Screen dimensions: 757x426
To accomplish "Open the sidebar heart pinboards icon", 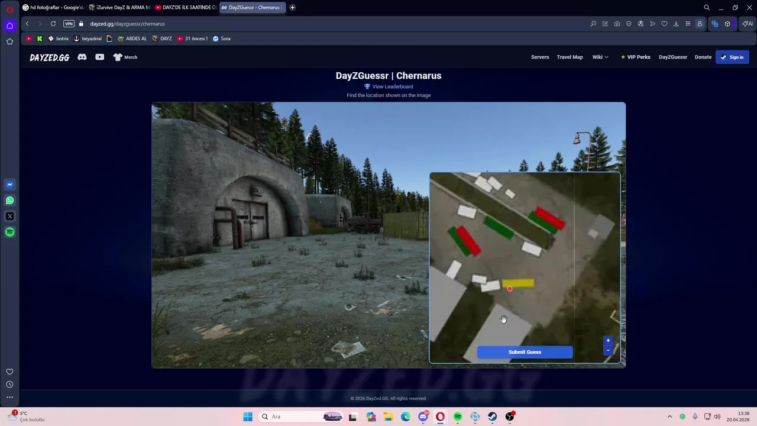I will tap(9, 372).
